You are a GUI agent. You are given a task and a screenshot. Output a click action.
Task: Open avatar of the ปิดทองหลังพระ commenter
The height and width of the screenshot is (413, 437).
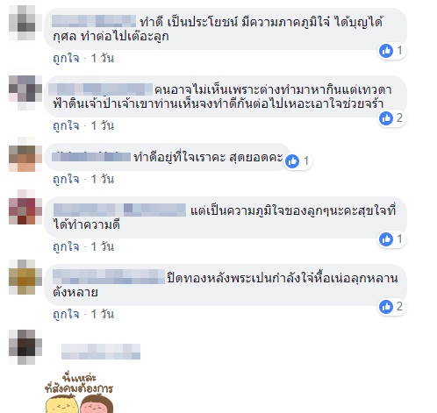tap(25, 277)
